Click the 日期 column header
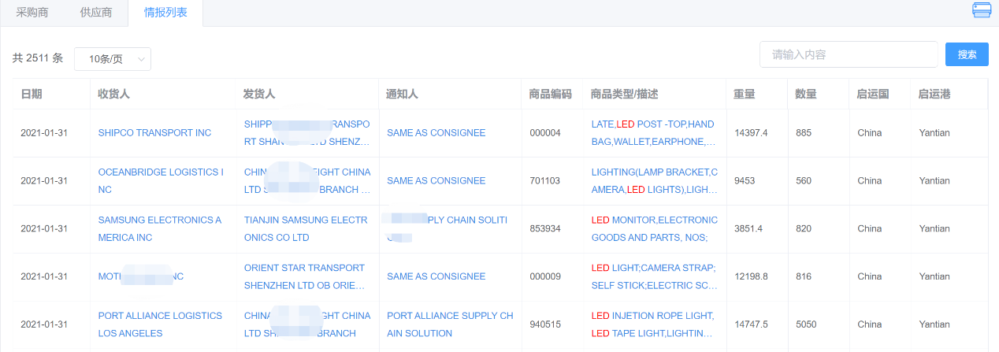The width and height of the screenshot is (999, 352). (32, 94)
